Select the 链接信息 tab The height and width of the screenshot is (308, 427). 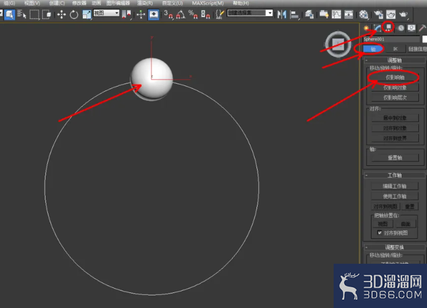click(x=417, y=49)
